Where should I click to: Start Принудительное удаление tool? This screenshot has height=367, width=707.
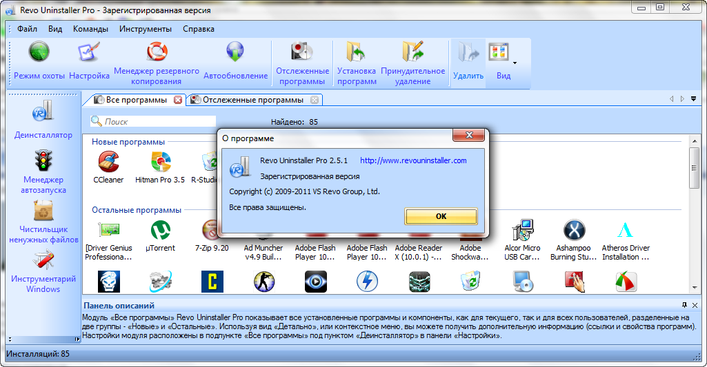point(412,63)
